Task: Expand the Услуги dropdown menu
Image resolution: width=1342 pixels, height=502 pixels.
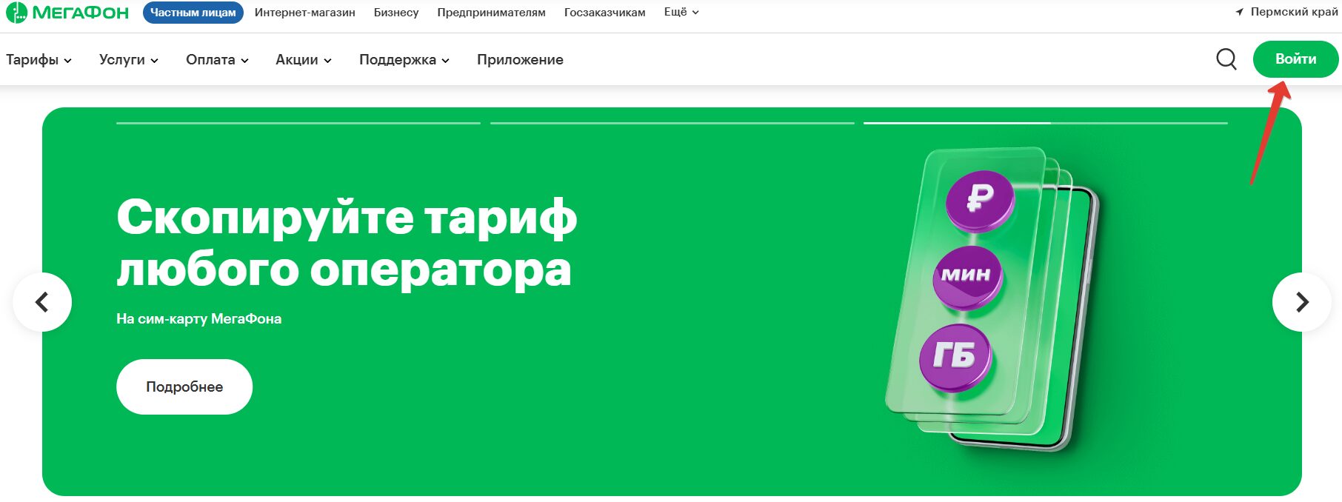Action: [128, 60]
